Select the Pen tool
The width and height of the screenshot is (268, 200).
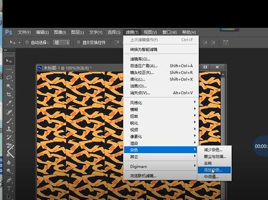[9, 180]
